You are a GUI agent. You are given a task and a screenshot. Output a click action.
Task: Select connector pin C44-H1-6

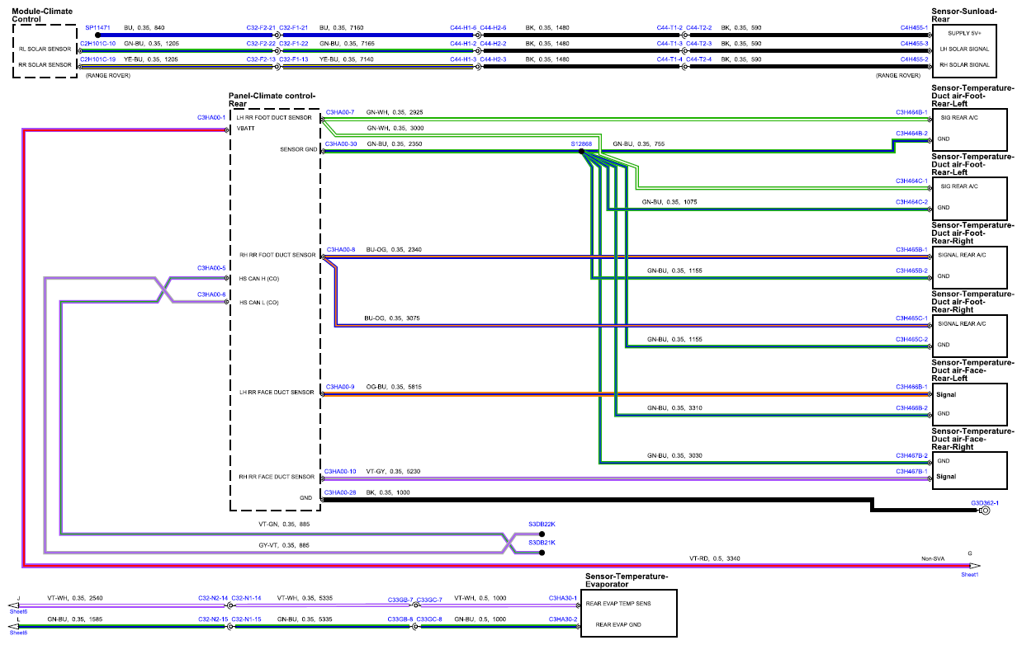(x=463, y=27)
